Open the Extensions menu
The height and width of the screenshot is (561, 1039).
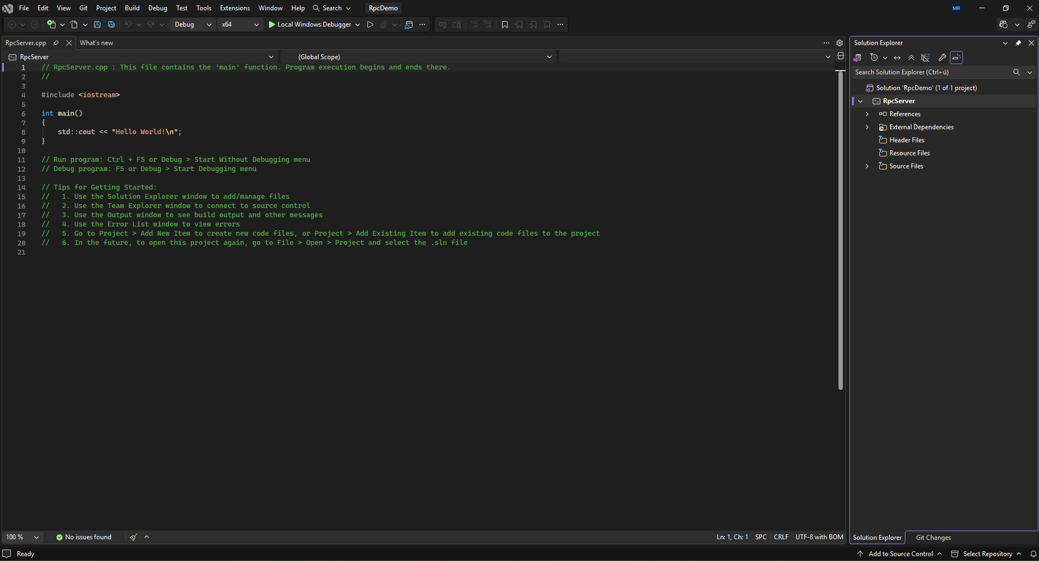tap(235, 8)
